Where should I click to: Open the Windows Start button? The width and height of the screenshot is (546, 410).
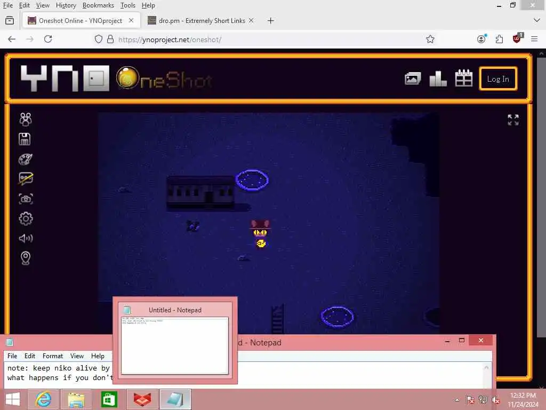click(13, 399)
